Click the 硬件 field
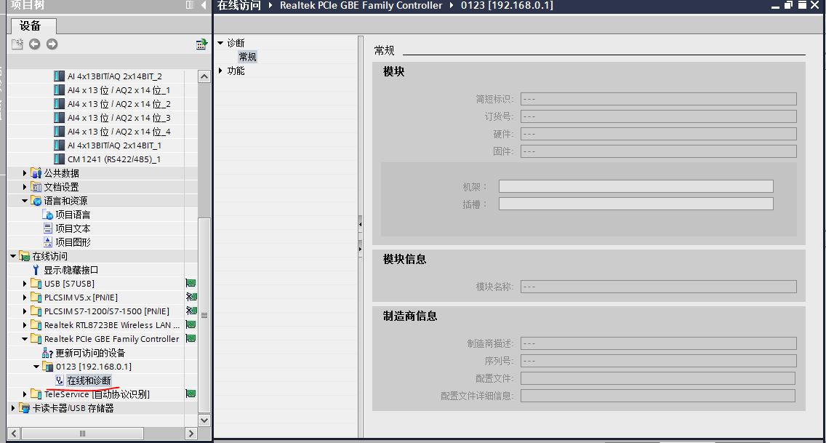Image resolution: width=826 pixels, height=443 pixels. tap(659, 134)
